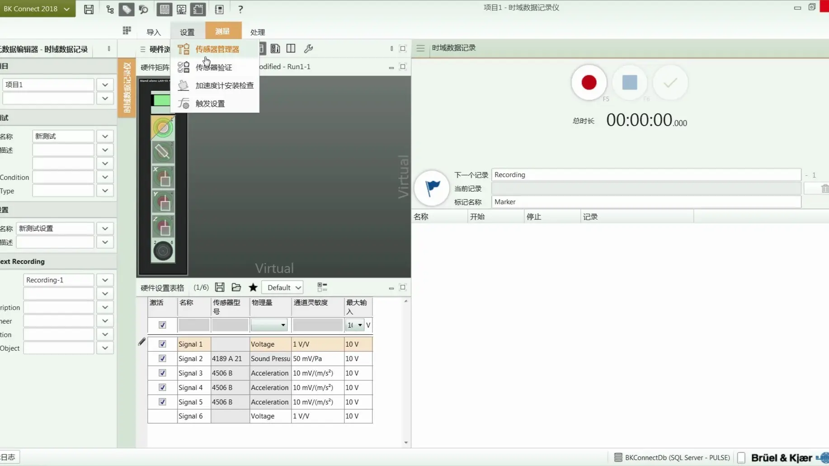
Task: Uncheck the Signal 3 activation checkbox
Action: pos(162,373)
